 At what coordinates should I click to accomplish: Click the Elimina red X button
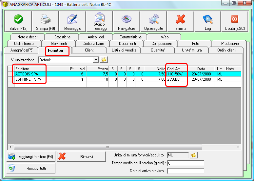(x=181, y=21)
